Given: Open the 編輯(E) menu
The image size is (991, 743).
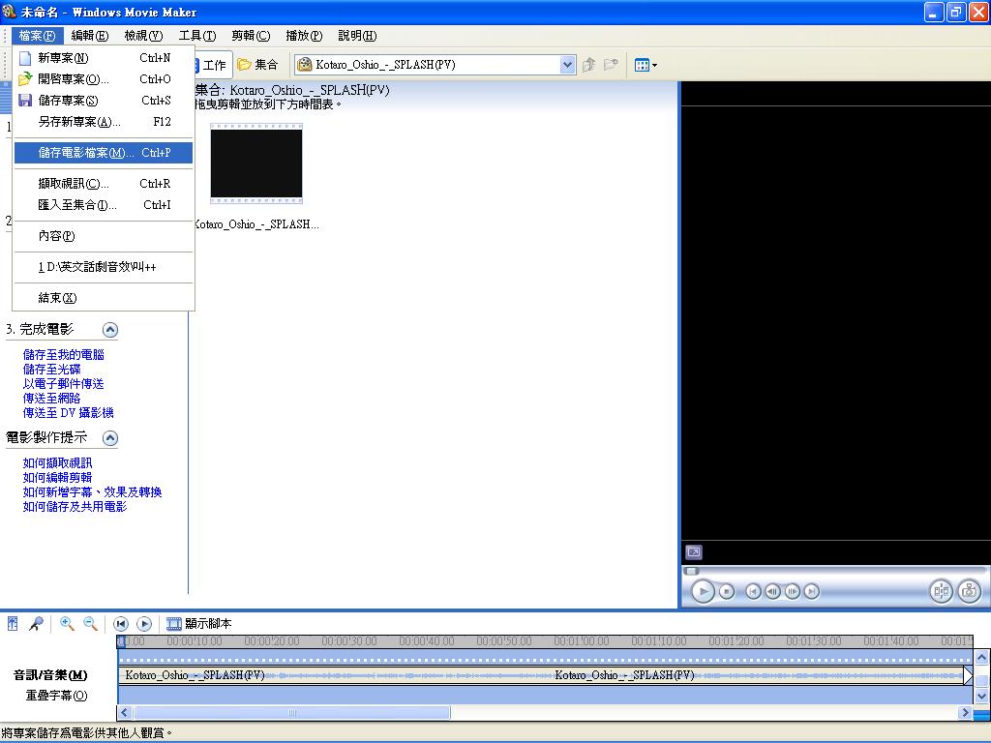Looking at the screenshot, I should tap(90, 36).
